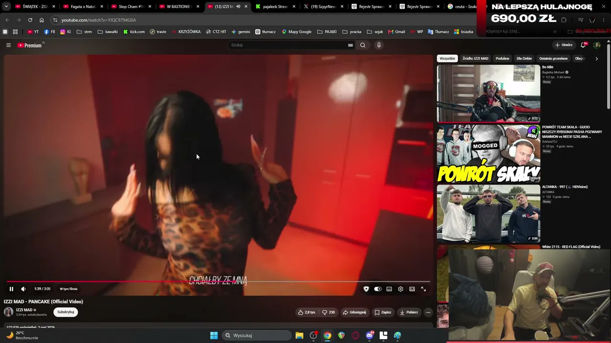Click the taskbar Wyszukaj search box

click(x=257, y=335)
